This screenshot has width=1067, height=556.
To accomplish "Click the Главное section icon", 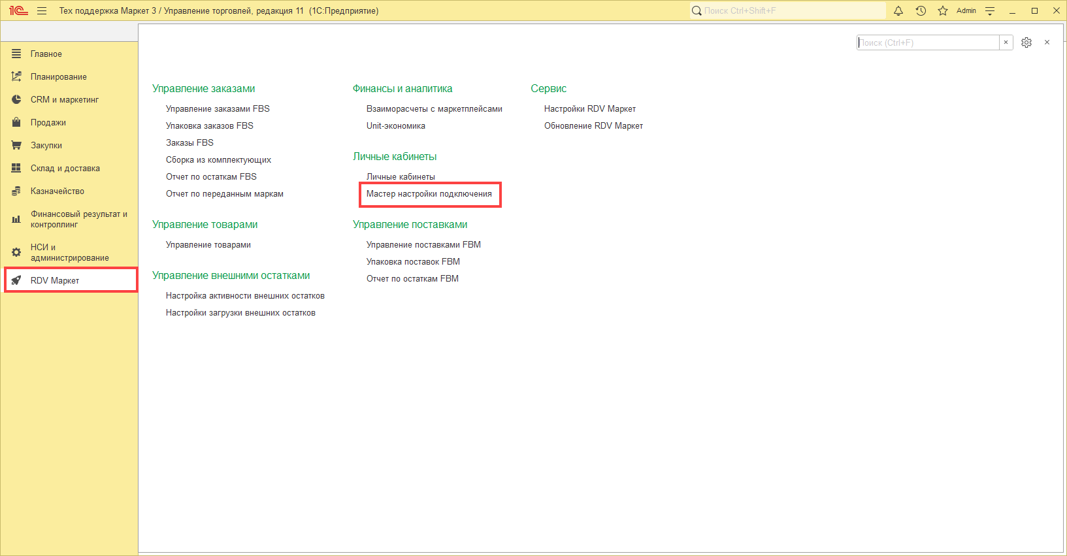I will click(x=16, y=54).
